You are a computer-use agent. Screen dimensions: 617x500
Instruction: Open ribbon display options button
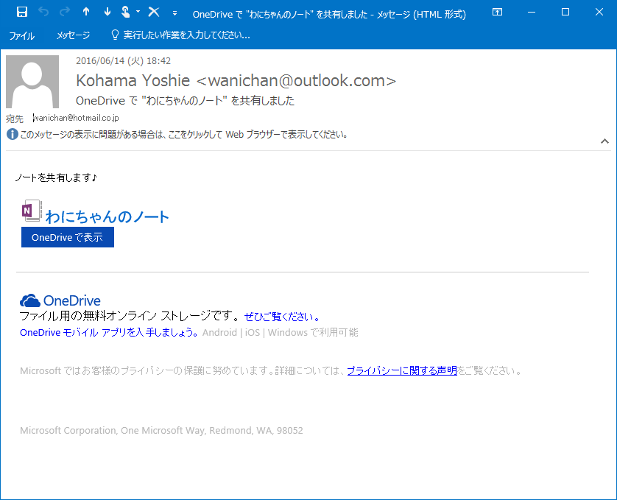[498, 13]
